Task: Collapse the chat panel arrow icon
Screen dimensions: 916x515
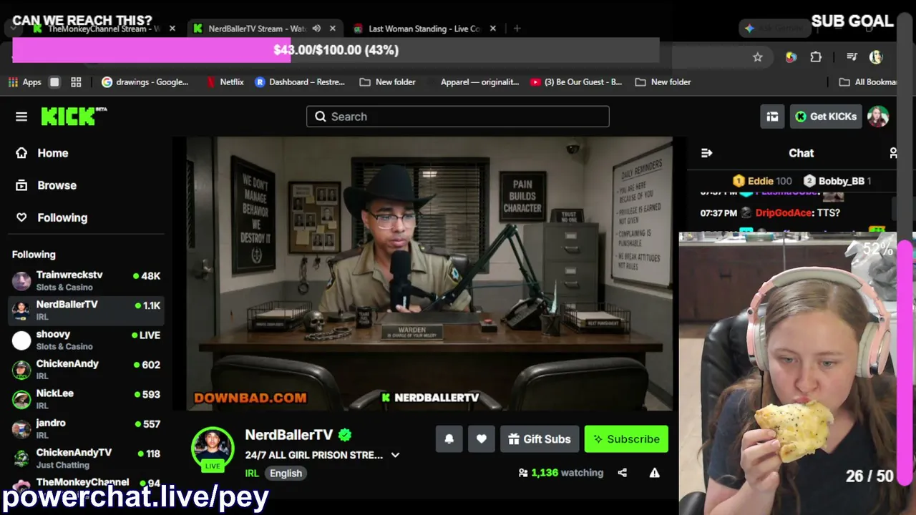Action: point(707,153)
